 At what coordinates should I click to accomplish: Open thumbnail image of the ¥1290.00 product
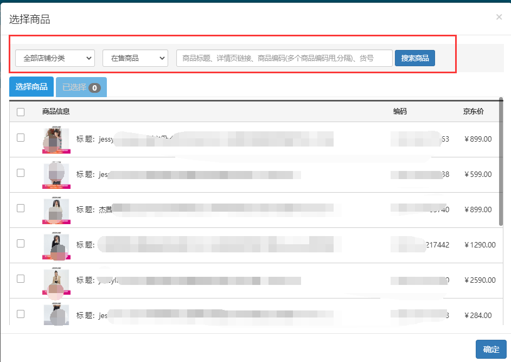(56, 245)
